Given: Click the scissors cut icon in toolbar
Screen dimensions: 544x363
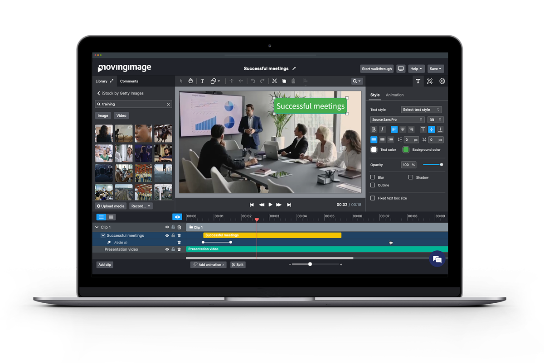Looking at the screenshot, I should click(274, 81).
